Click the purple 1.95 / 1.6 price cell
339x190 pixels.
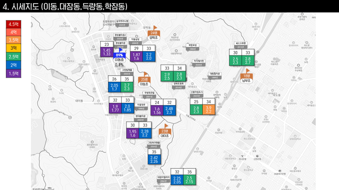[x=133, y=133]
